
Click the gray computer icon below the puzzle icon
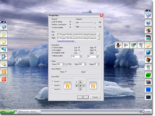click(148, 67)
